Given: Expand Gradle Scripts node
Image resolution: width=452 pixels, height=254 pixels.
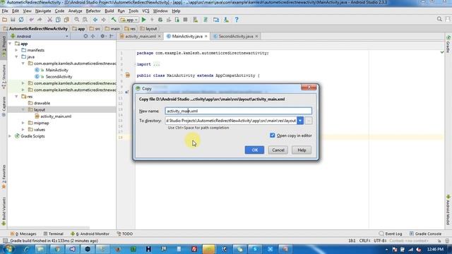Looking at the screenshot, I should click(x=10, y=136).
